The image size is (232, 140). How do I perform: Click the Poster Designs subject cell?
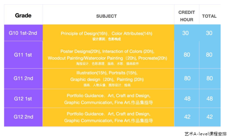pos(108,55)
